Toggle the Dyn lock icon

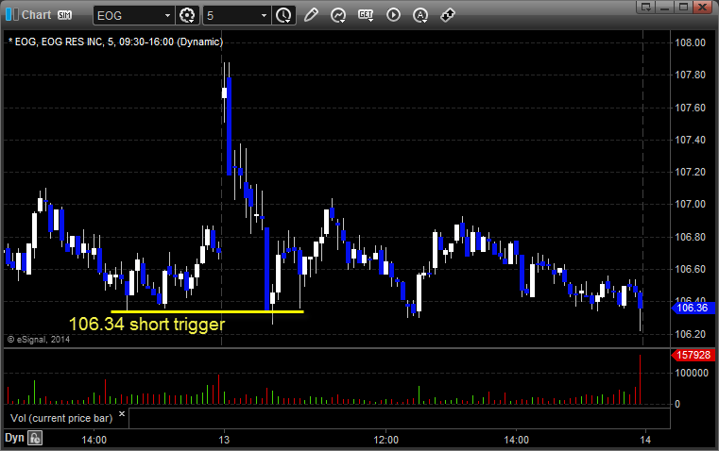tap(35, 438)
